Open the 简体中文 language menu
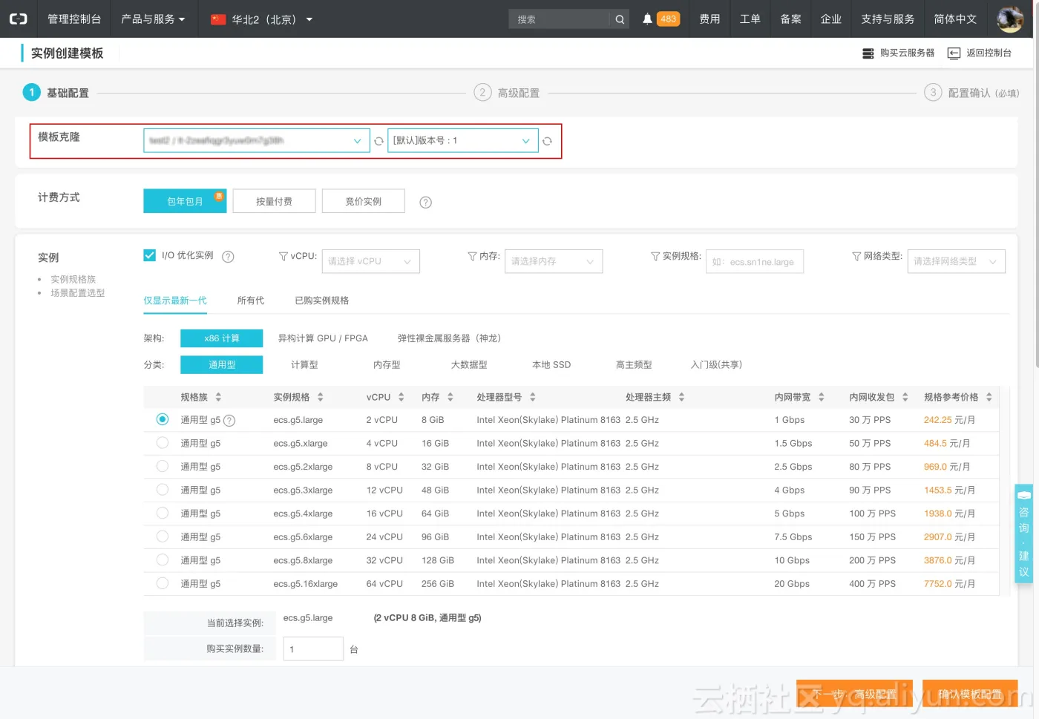This screenshot has height=719, width=1039. point(955,19)
